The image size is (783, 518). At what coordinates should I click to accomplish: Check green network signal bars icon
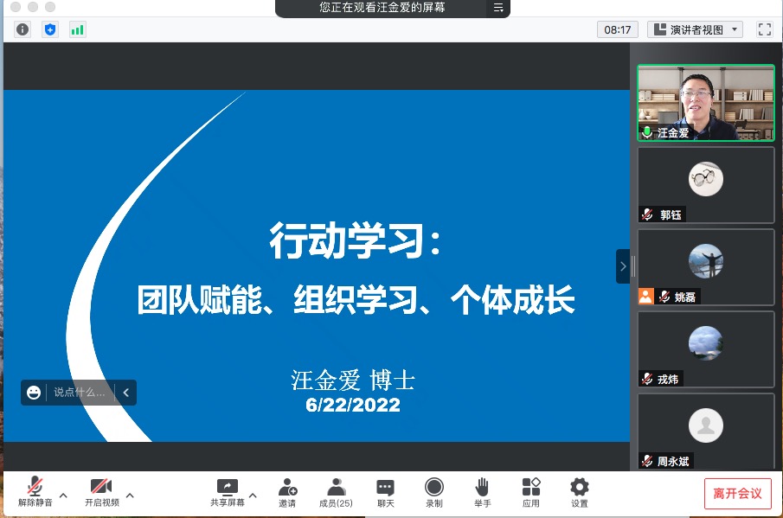[77, 29]
